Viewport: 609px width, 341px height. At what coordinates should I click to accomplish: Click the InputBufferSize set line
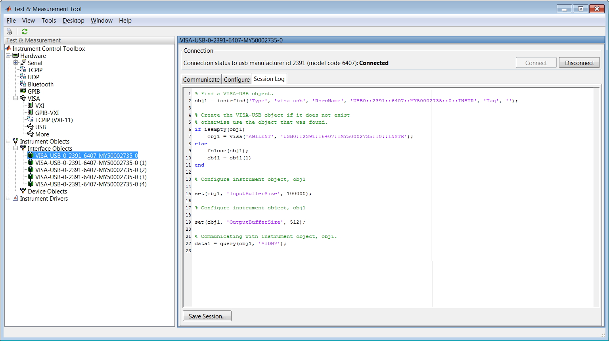(253, 193)
